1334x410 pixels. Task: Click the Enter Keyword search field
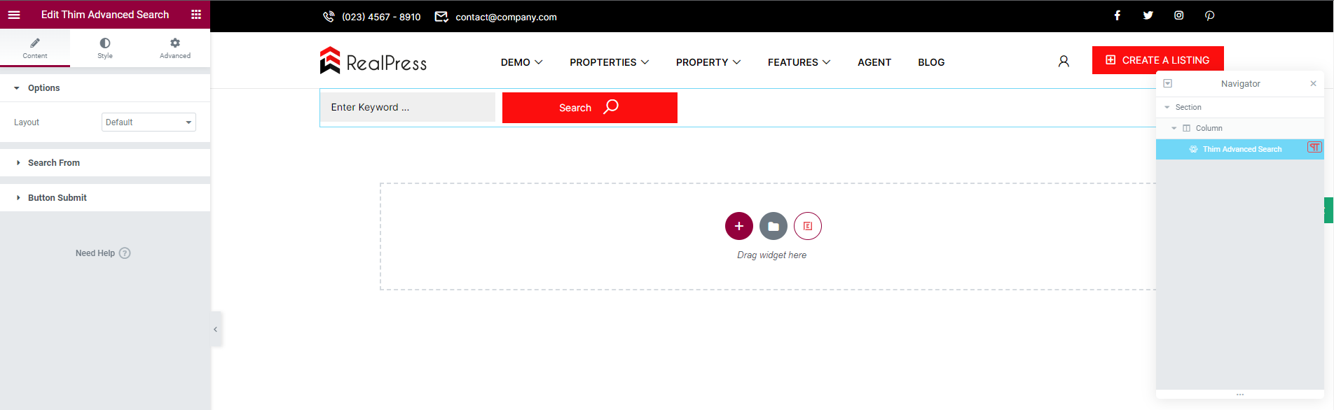pyautogui.click(x=408, y=107)
